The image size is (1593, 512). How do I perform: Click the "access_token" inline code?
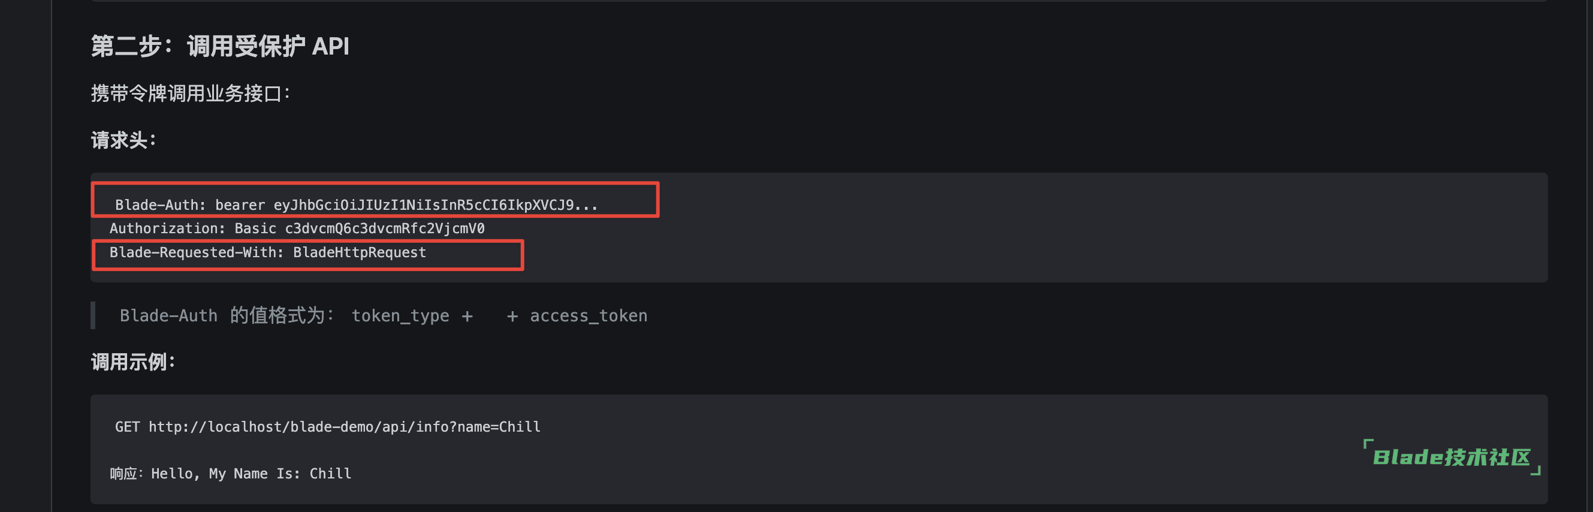pos(588,316)
